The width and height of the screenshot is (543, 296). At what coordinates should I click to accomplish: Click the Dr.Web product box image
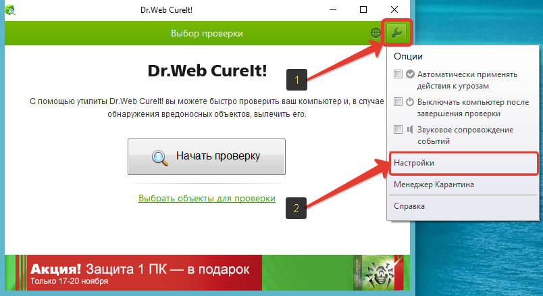tap(378, 273)
